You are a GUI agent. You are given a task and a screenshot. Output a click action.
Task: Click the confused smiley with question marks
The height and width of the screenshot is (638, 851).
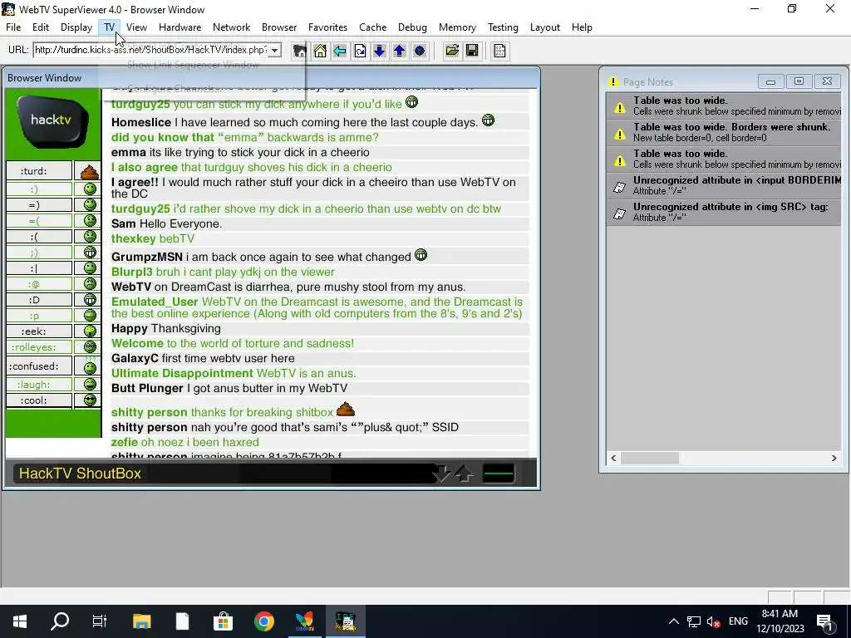[90, 366]
